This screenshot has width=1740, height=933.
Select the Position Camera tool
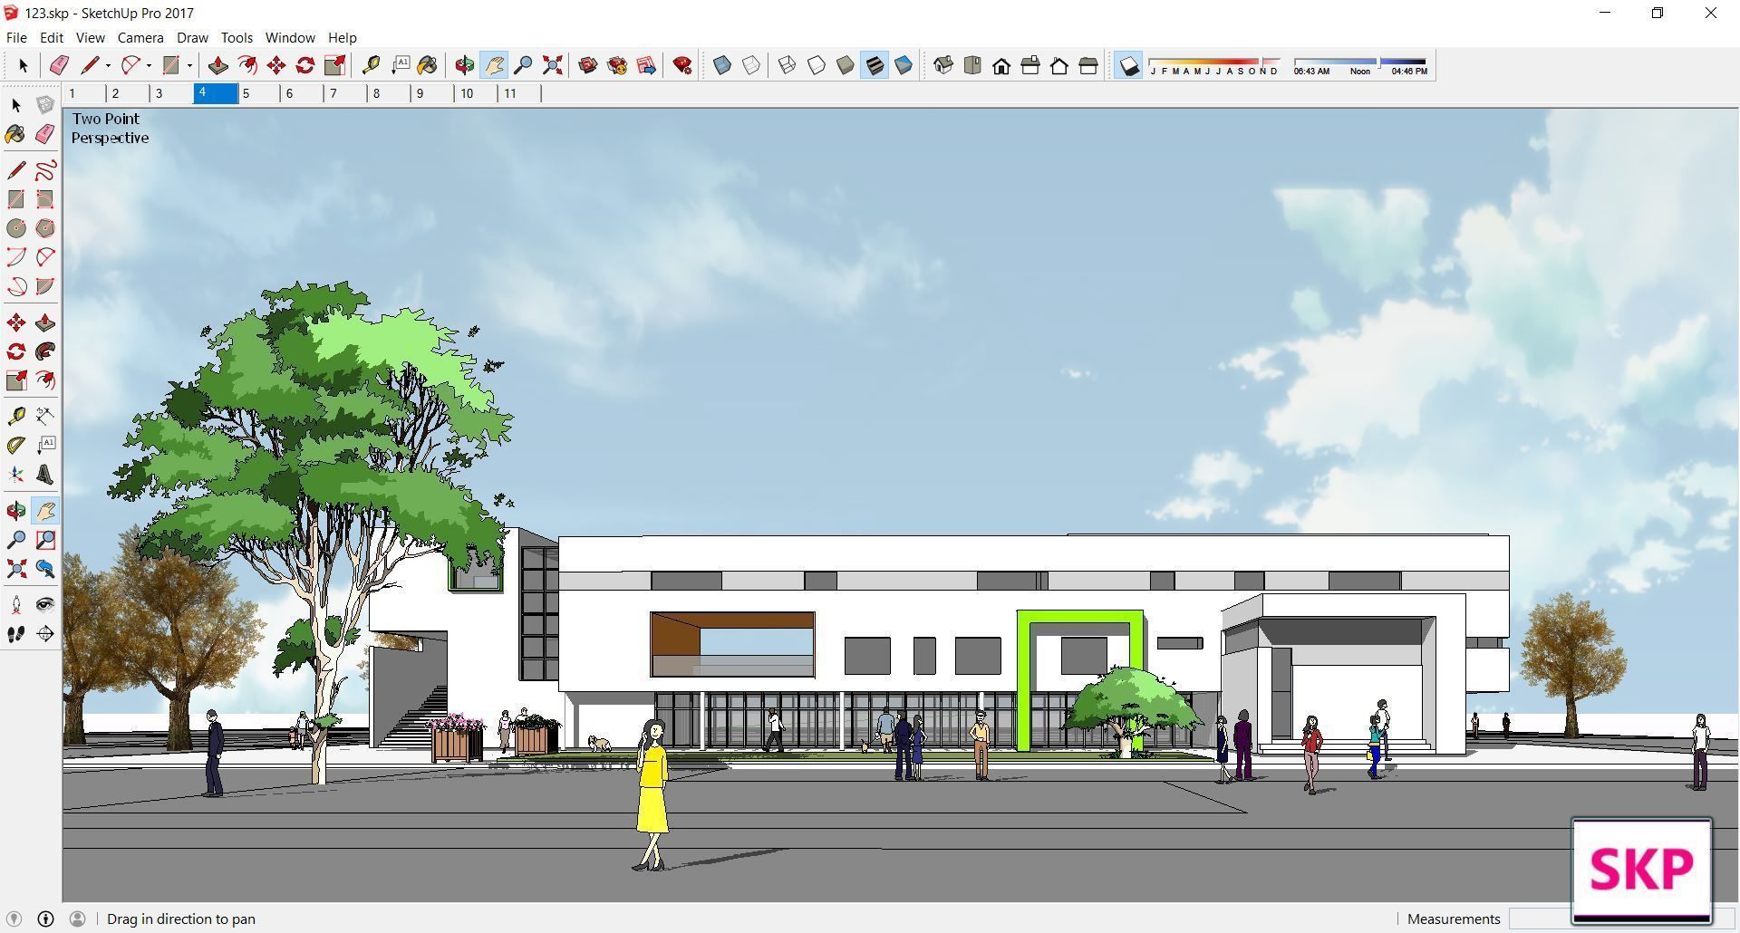[16, 605]
